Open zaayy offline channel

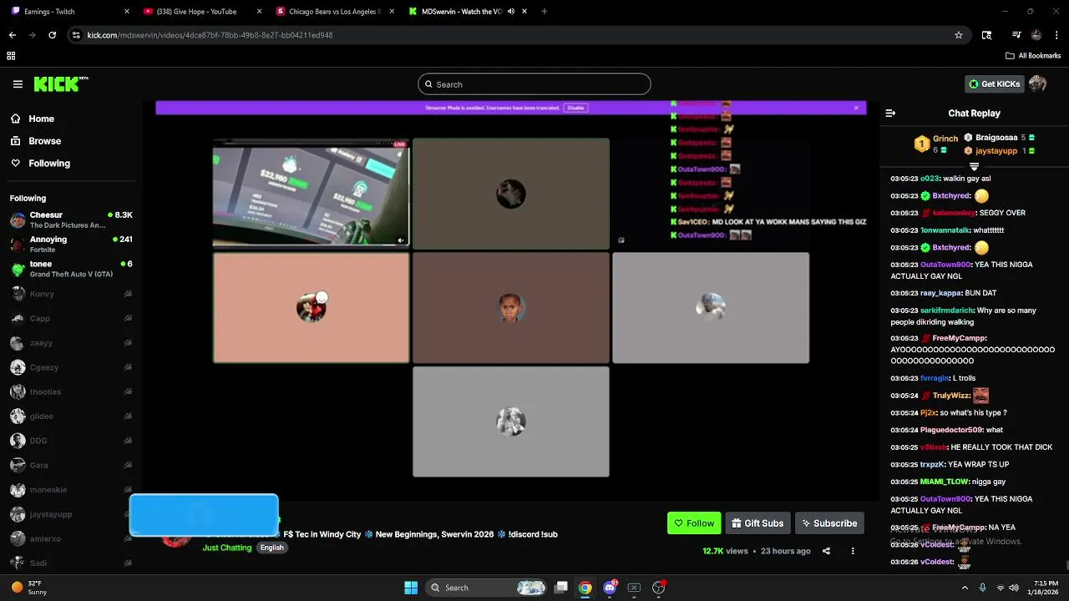click(71, 343)
